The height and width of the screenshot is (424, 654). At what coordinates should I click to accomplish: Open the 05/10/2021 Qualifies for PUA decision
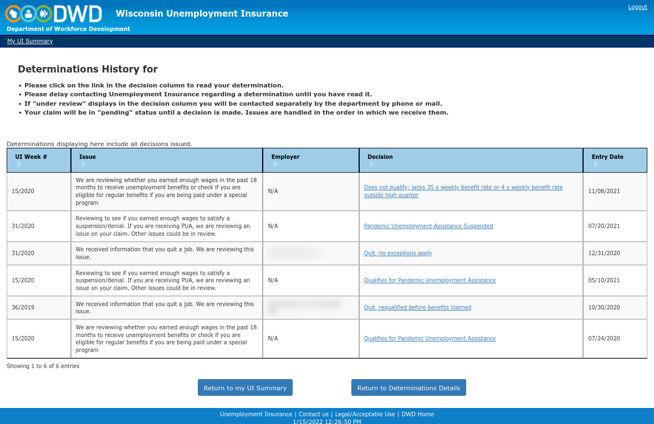pos(430,280)
